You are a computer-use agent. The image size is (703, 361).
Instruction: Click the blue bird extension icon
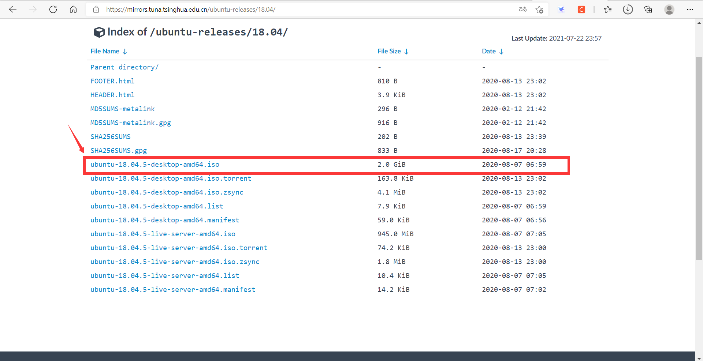561,10
